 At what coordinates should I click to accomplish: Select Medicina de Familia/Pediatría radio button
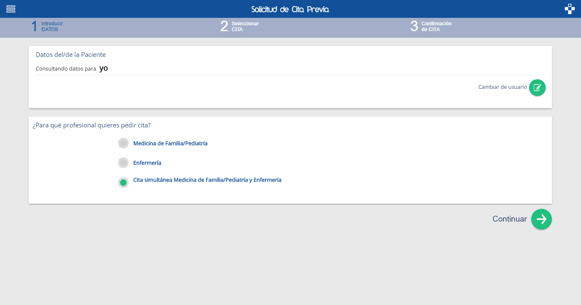click(123, 143)
